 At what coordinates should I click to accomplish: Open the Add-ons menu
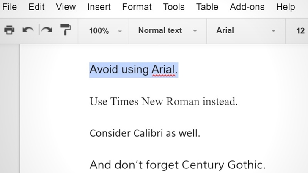pos(247,7)
